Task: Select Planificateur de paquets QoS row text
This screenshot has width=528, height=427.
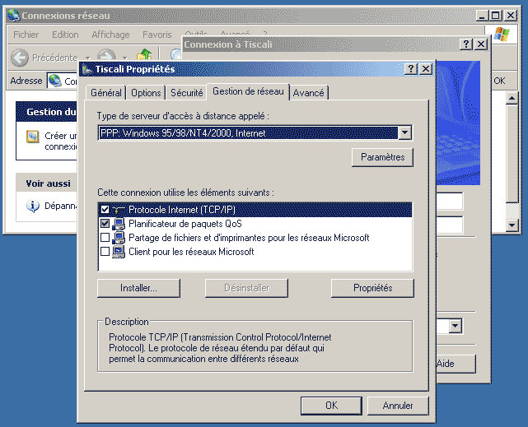Action: pos(185,224)
